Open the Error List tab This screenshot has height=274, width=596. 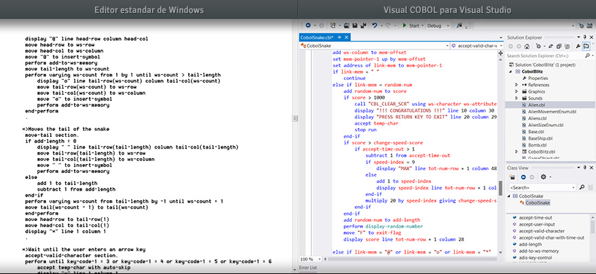pos(309,269)
